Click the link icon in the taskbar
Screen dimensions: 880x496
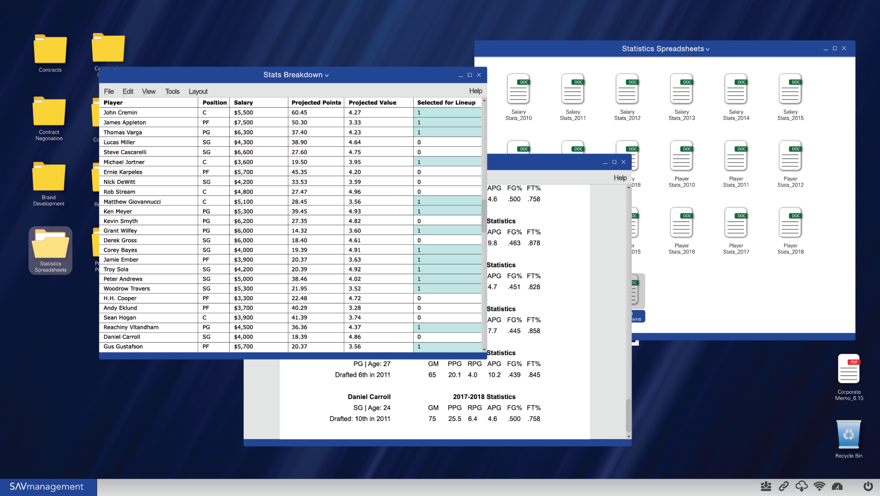pyautogui.click(x=784, y=486)
